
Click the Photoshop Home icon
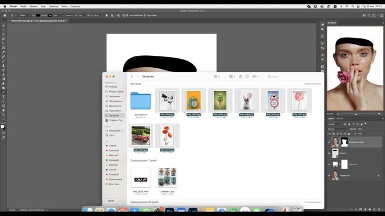coord(5,15)
